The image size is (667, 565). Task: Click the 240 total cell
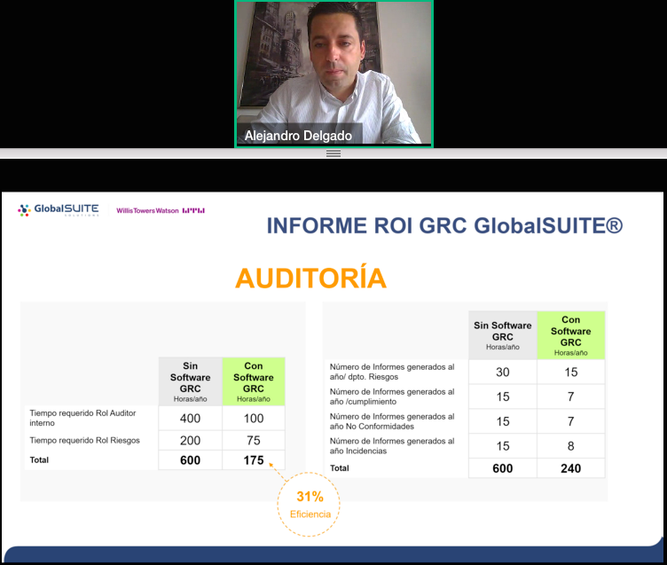(x=571, y=468)
